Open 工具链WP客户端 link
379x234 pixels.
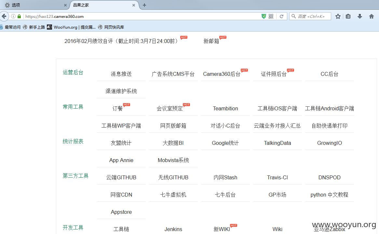(x=121, y=126)
